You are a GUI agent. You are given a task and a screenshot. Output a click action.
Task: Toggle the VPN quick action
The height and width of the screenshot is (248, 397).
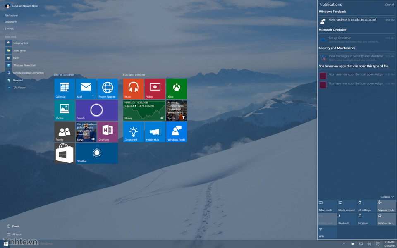[x=328, y=232]
